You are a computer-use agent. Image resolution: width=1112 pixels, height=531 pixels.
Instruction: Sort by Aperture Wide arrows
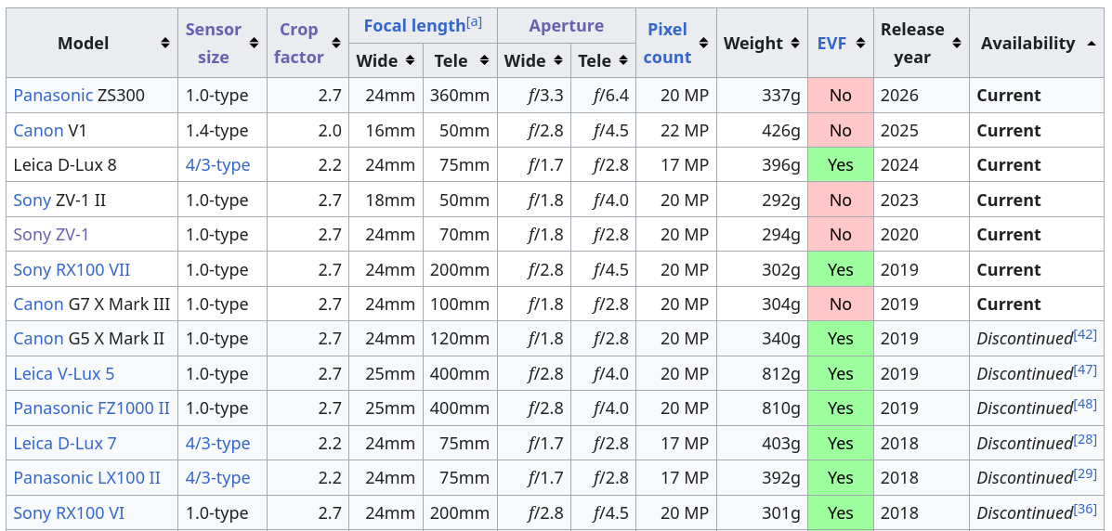coord(558,61)
